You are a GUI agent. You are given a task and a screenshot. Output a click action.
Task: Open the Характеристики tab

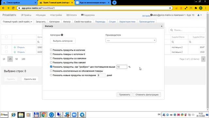[127, 22]
